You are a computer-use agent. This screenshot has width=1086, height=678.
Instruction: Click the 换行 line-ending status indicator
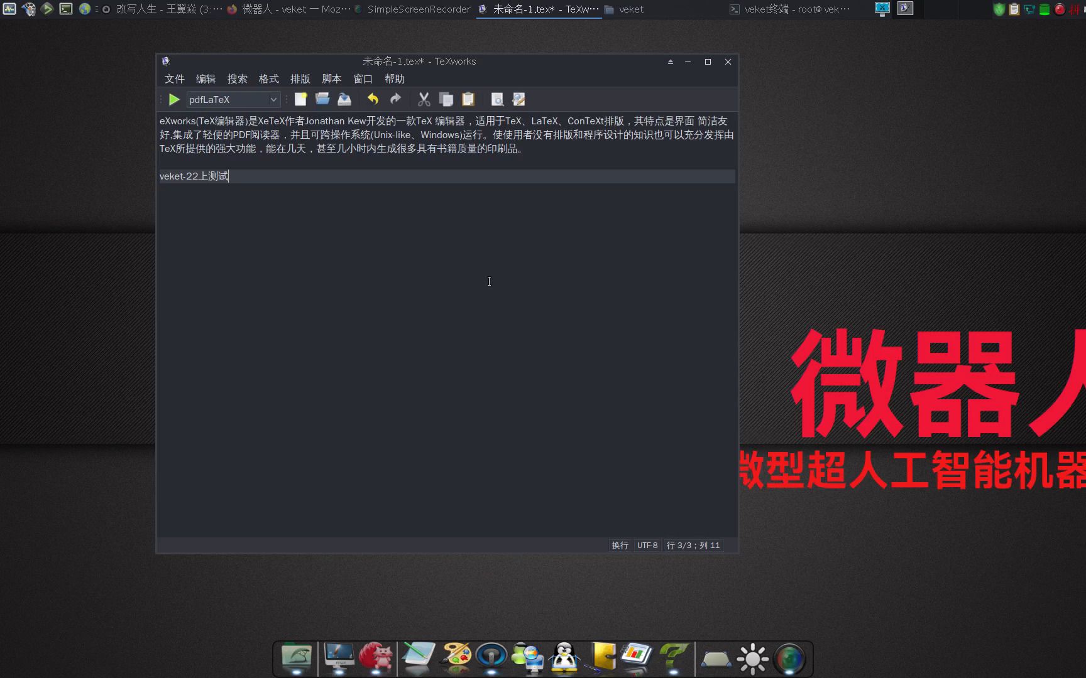(x=620, y=546)
